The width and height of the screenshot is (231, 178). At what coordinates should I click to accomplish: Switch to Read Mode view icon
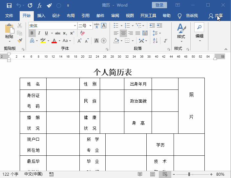coord(140,174)
